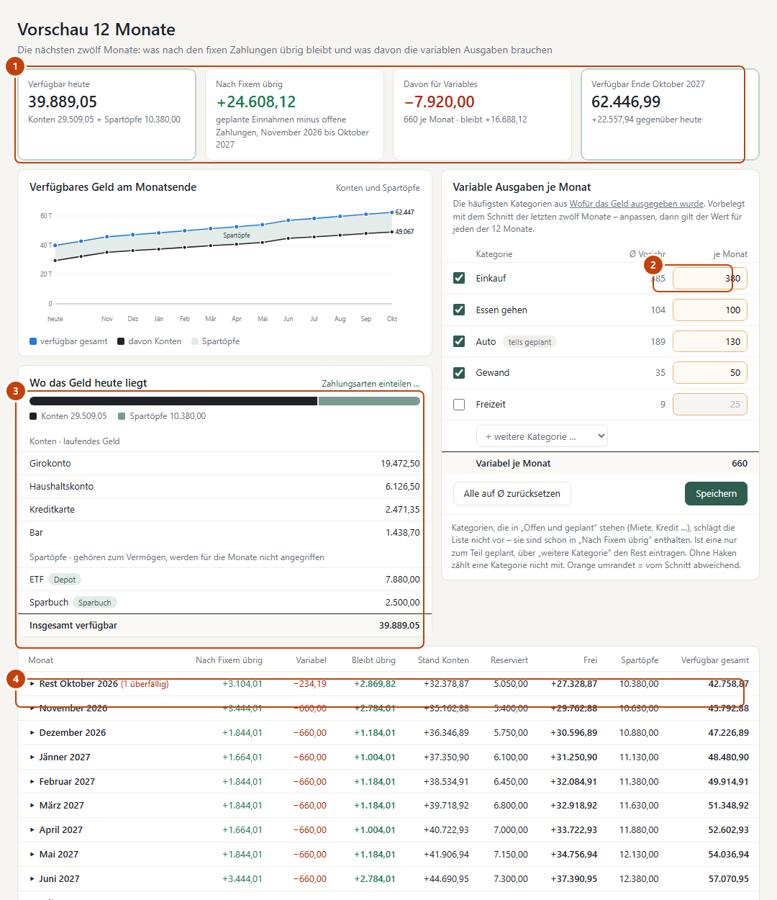The width and height of the screenshot is (777, 900).
Task: Follow the 'Zahlungsarten einteilen ...' link
Action: 371,384
